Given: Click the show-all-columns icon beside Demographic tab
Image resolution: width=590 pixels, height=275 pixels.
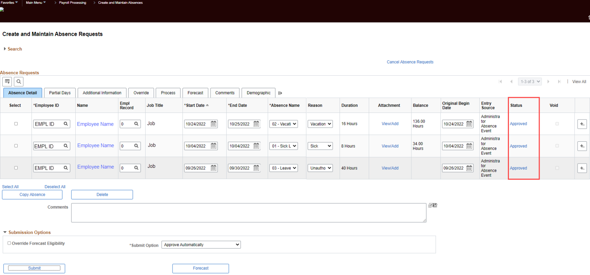Looking at the screenshot, I should [x=280, y=93].
